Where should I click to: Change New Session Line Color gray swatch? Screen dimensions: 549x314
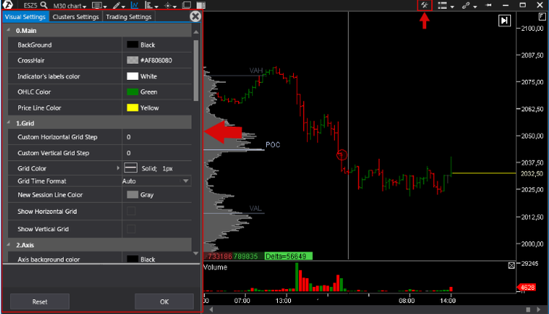[133, 194]
